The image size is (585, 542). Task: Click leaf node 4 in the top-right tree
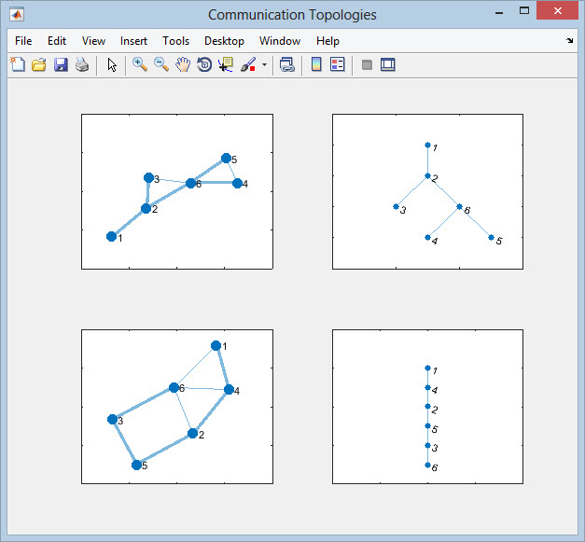pos(427,237)
